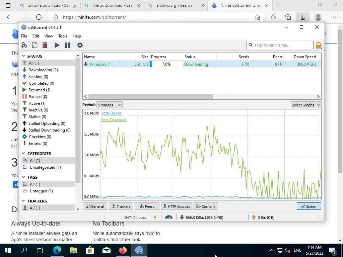Open the View menu
This screenshot has height=257, width=343.
[49, 36]
